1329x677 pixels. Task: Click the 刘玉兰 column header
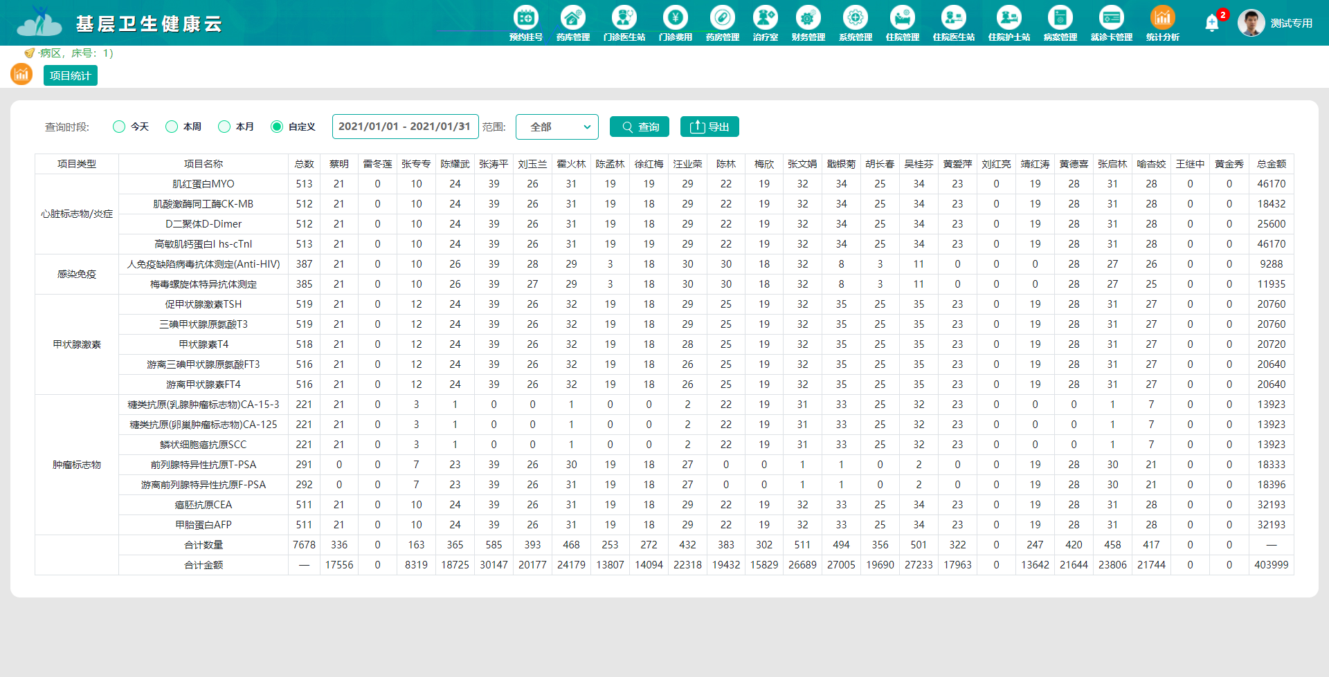pos(533,164)
